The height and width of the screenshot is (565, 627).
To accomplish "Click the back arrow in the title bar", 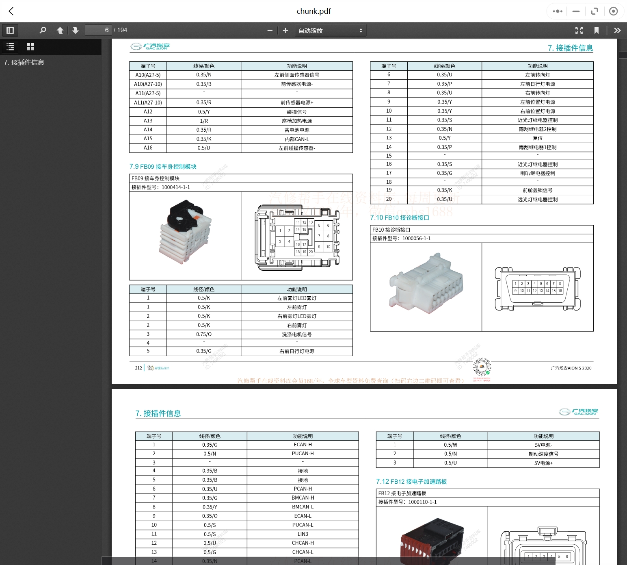I will [11, 11].
